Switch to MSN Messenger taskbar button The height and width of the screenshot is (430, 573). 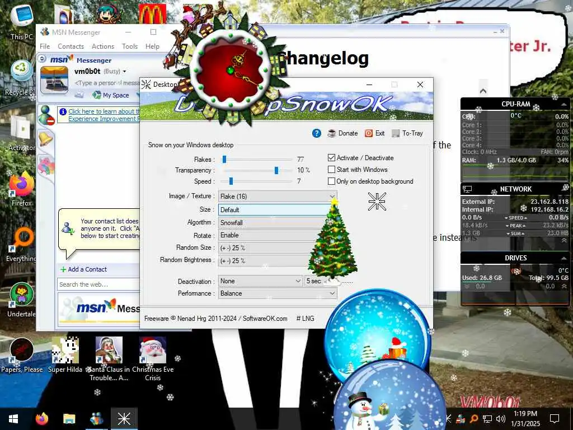pos(96,419)
